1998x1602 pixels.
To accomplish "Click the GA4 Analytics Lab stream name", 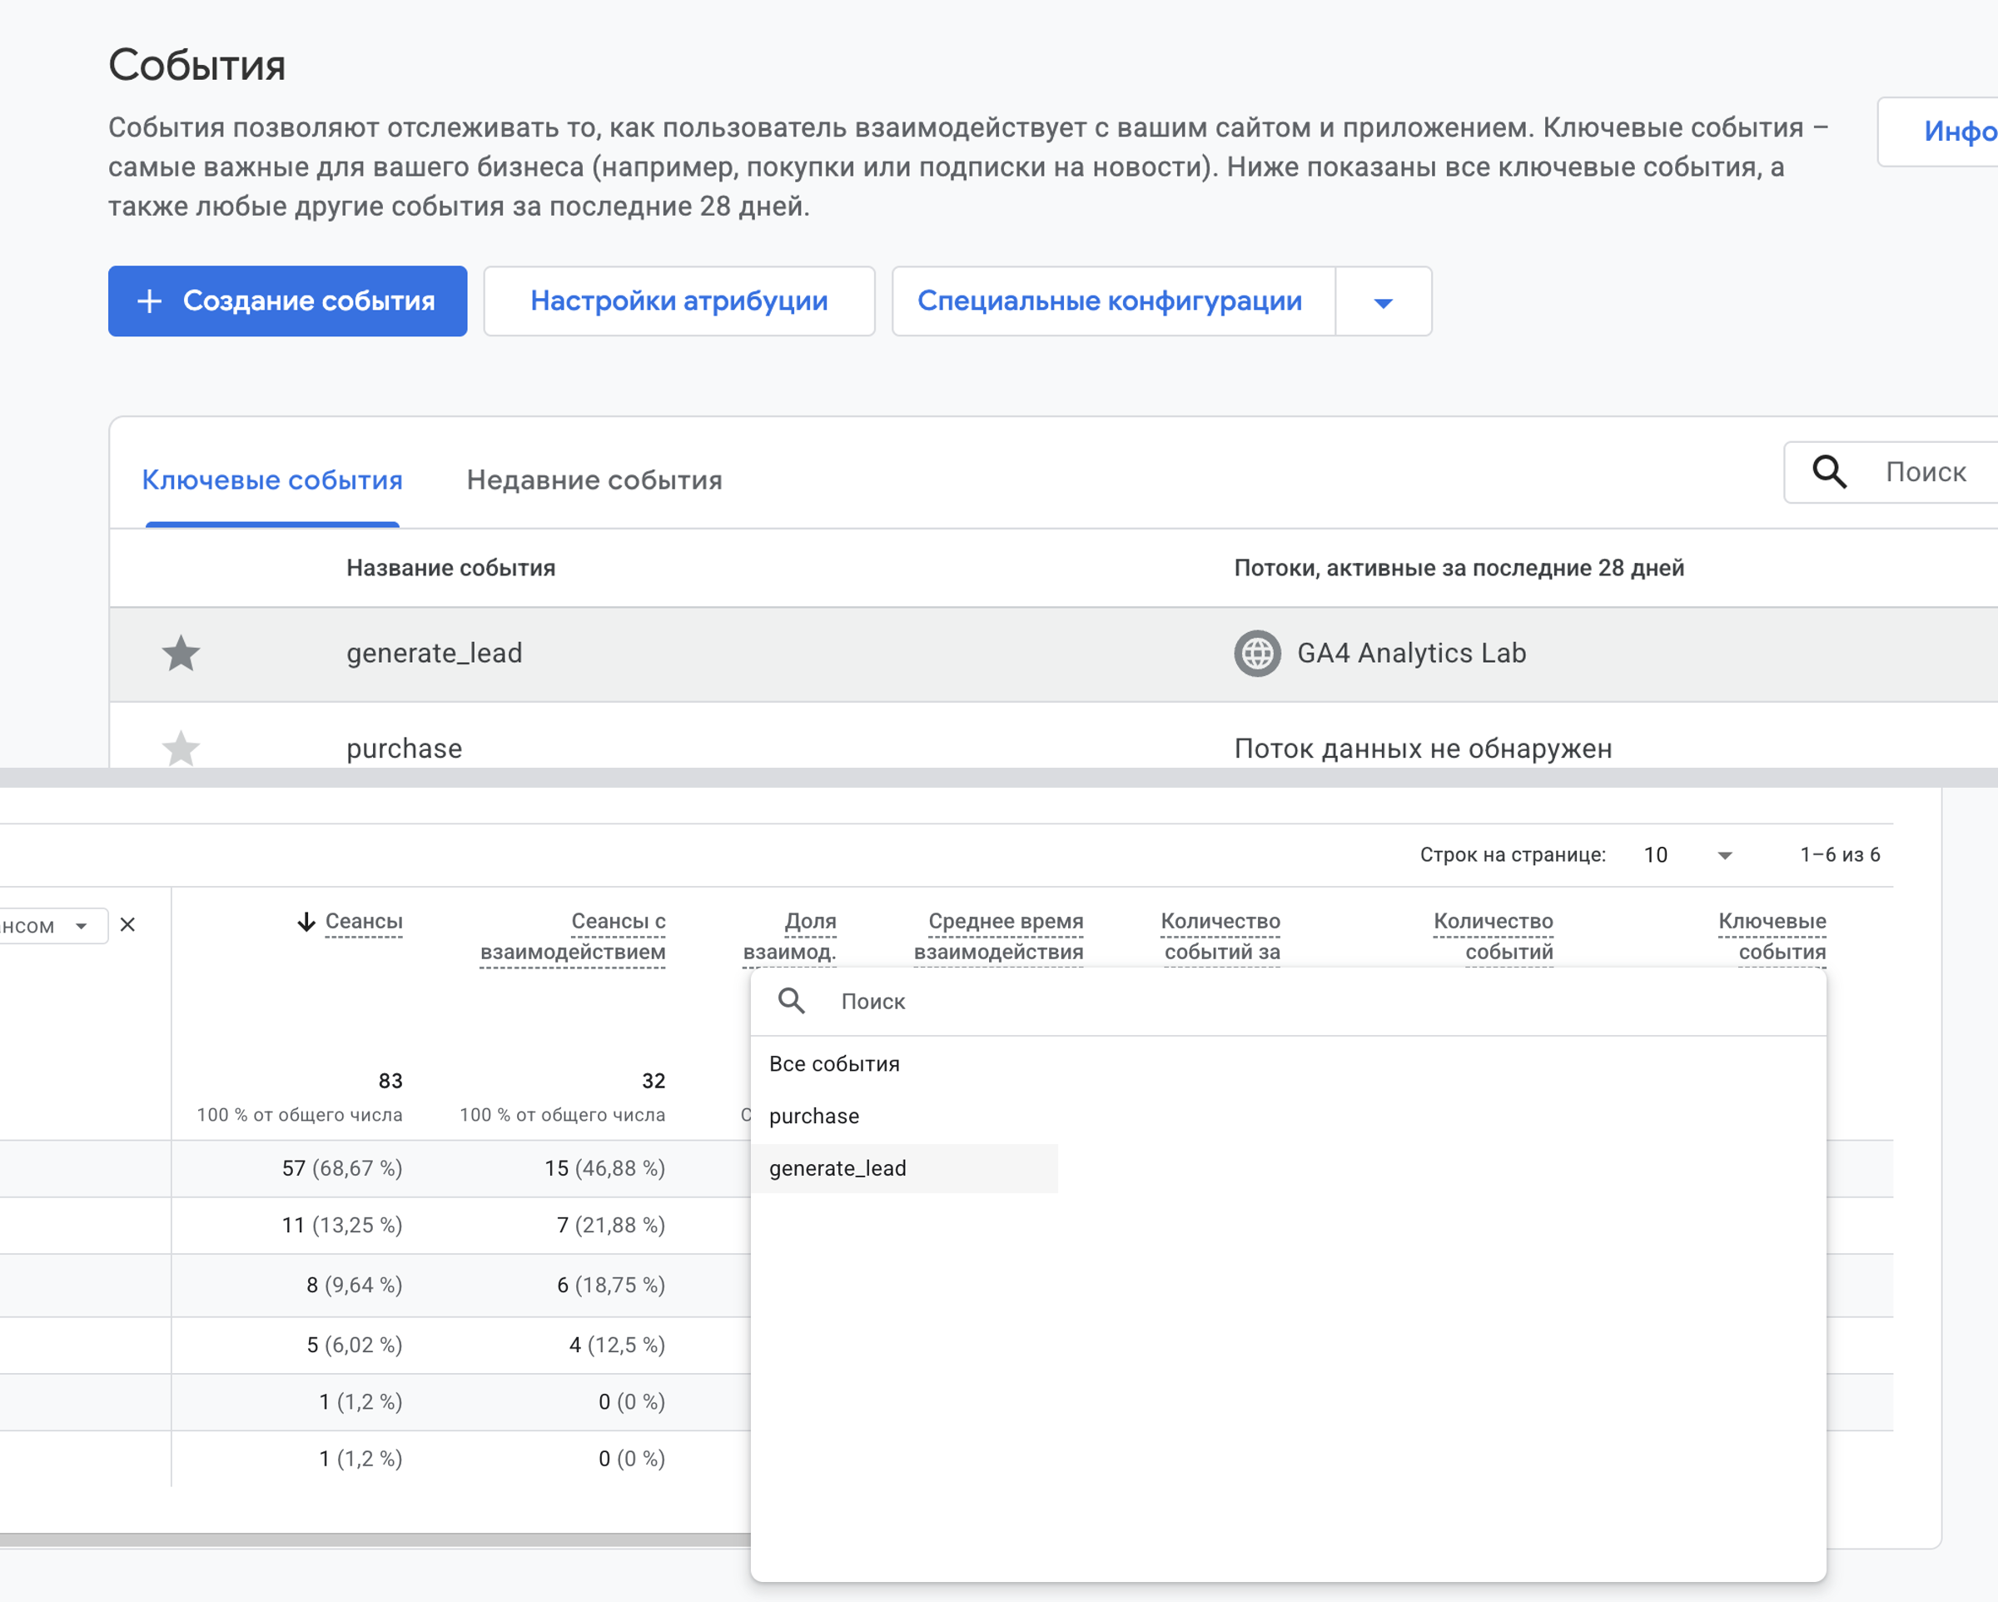I will pyautogui.click(x=1410, y=654).
